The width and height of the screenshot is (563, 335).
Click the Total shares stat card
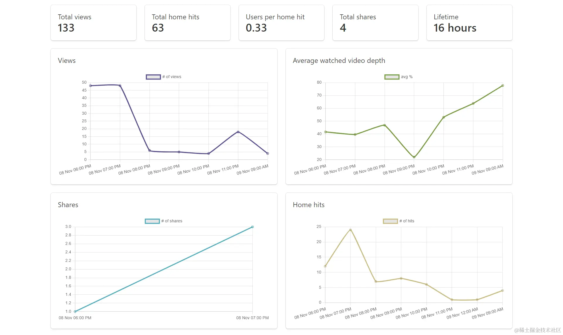point(375,23)
